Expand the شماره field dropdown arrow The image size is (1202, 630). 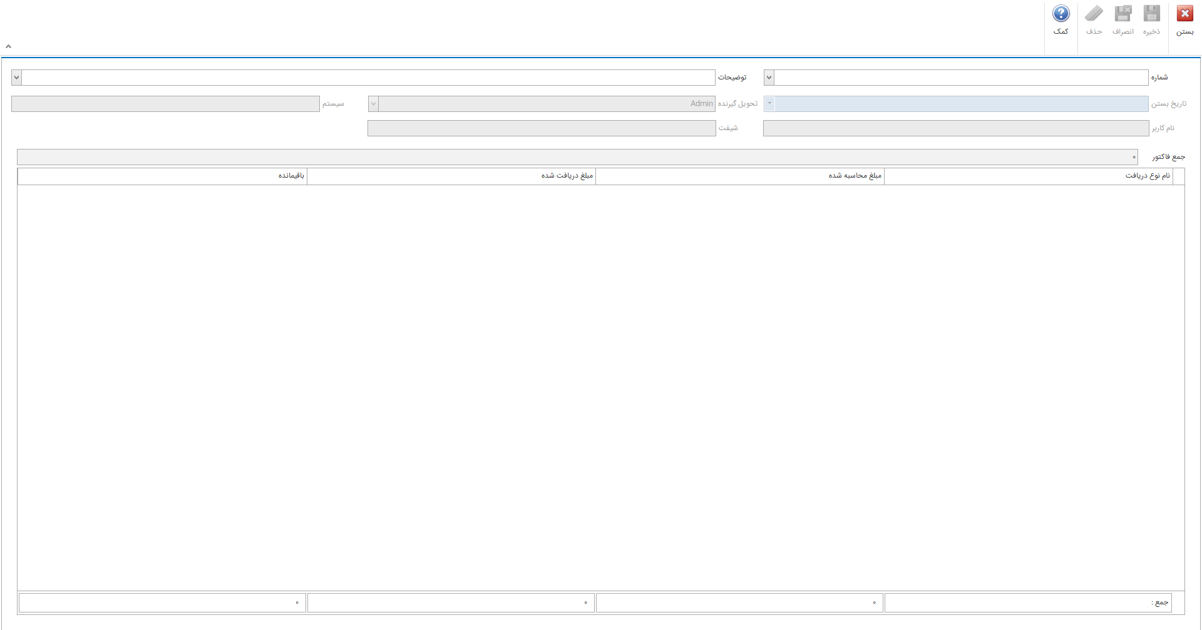[769, 78]
